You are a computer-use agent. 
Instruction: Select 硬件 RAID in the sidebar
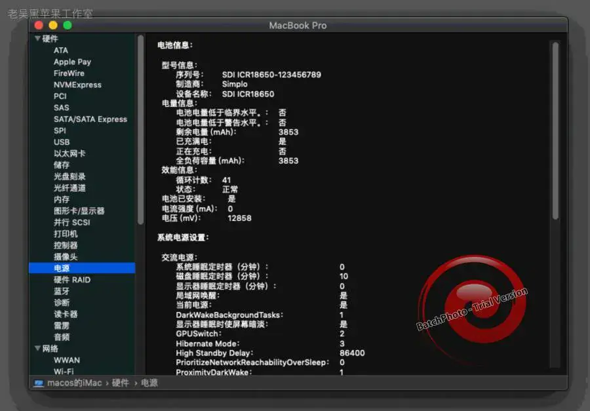pos(72,280)
